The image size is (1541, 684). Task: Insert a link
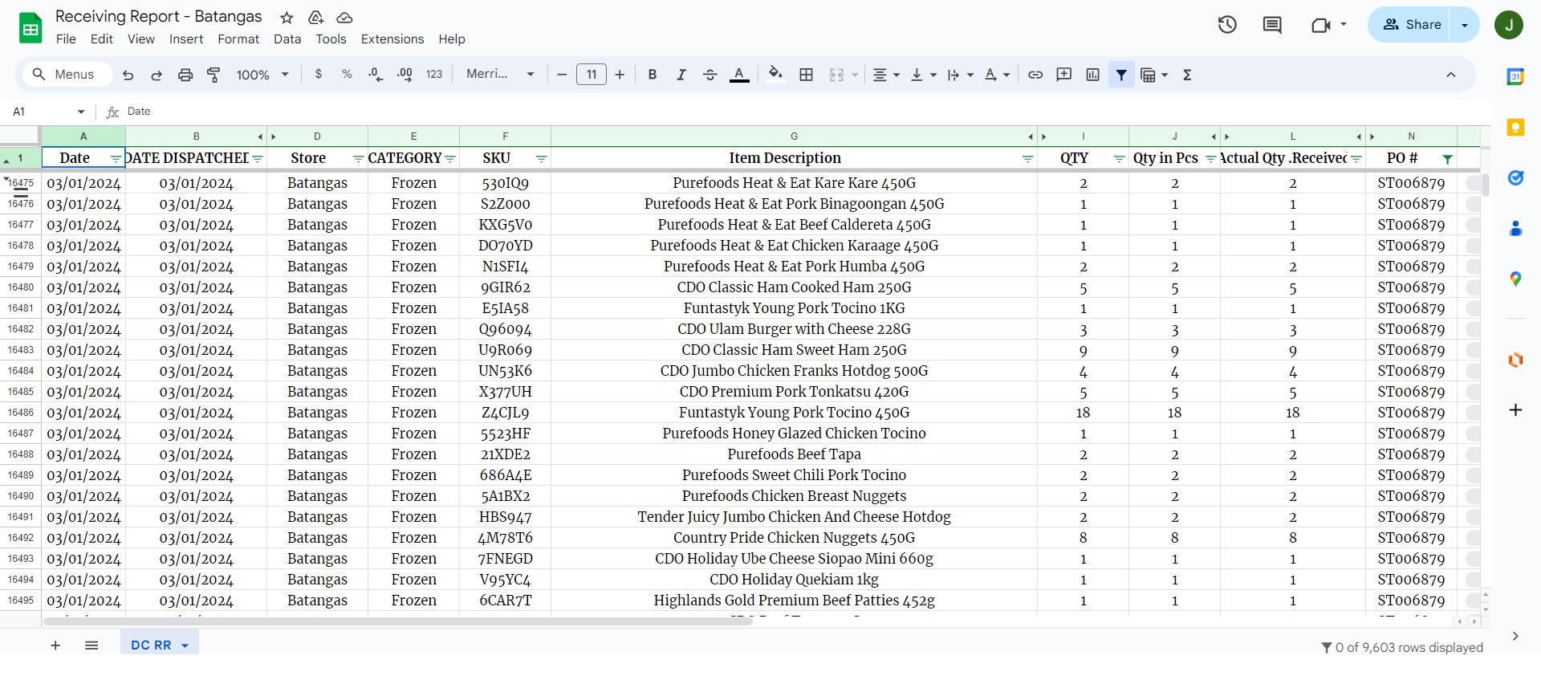pos(1035,75)
